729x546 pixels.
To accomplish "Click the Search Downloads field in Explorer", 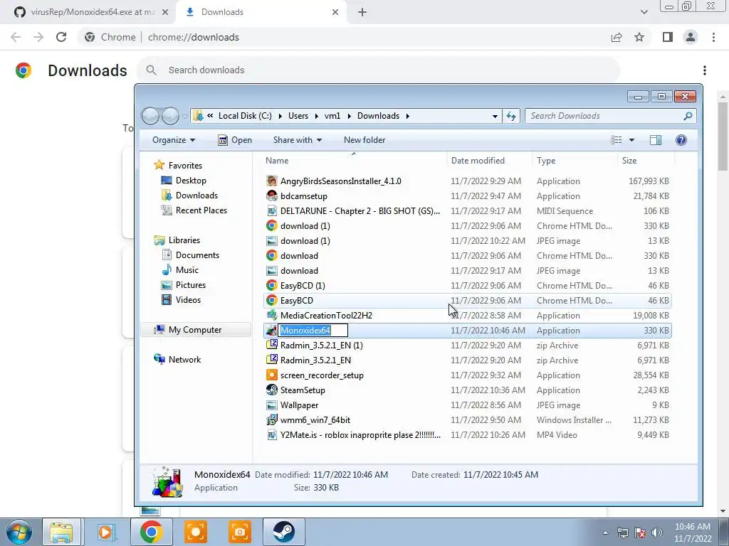I will point(610,116).
